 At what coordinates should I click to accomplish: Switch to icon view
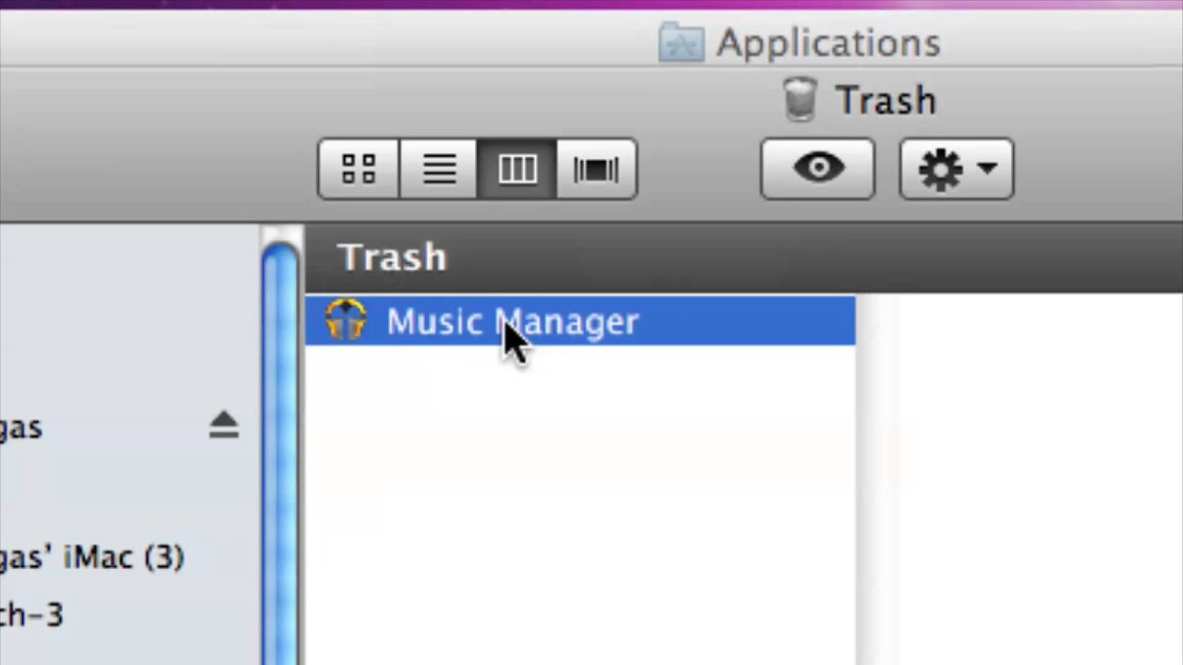click(359, 169)
